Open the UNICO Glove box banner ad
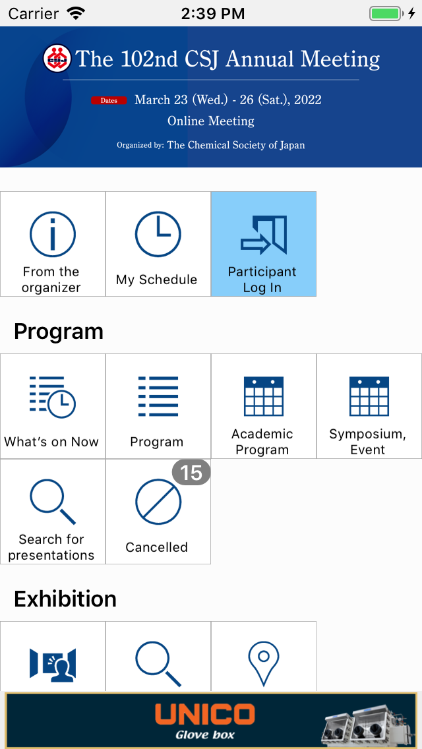The width and height of the screenshot is (422, 749). point(211,720)
